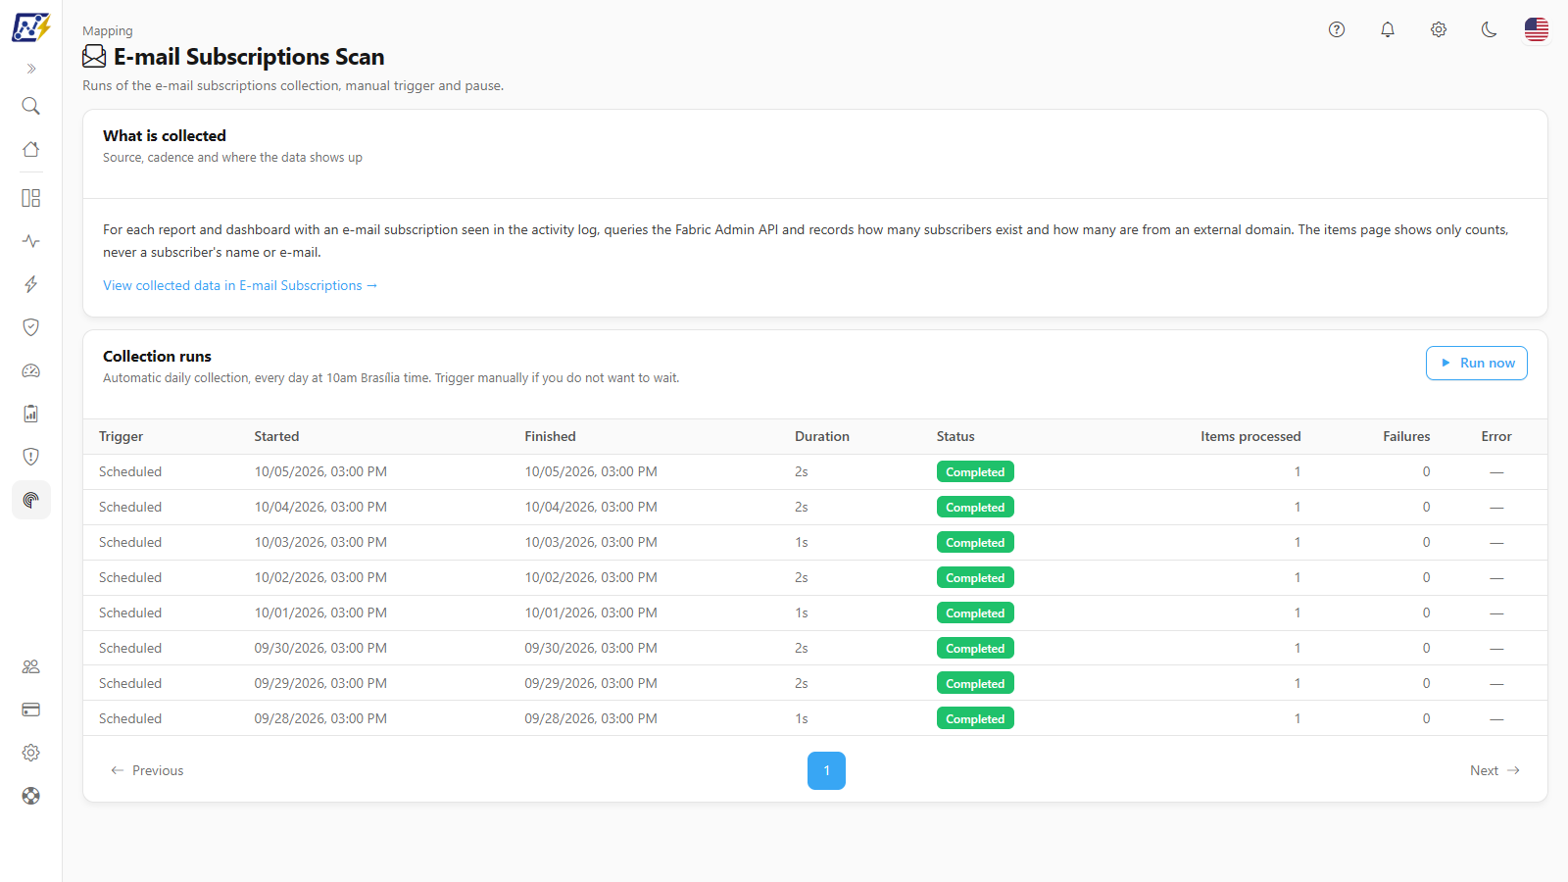Click the Run now button
Screen dimensions: 1568x882
click(x=1477, y=363)
